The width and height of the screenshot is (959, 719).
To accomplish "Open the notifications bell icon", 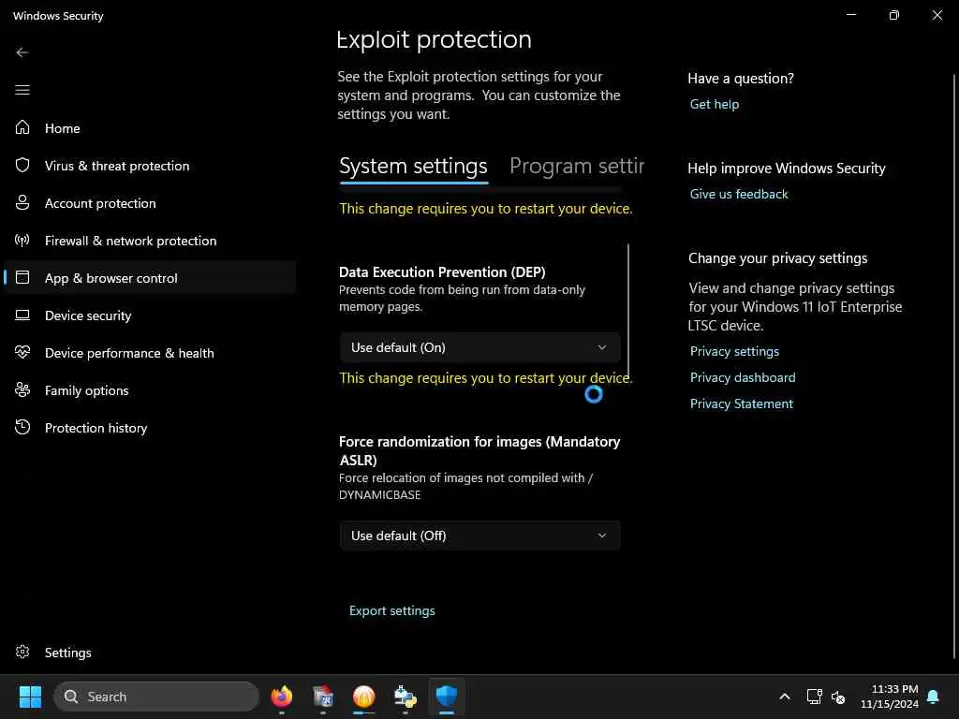I will (x=934, y=697).
